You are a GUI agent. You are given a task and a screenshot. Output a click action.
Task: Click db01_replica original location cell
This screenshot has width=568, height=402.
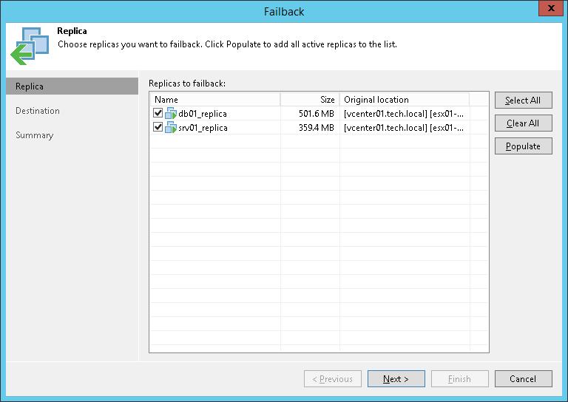pyautogui.click(x=404, y=114)
